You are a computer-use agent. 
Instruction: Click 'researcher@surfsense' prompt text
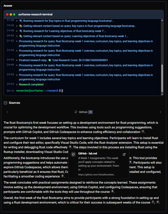[29, 91]
